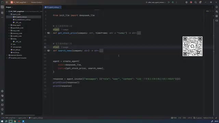The width and height of the screenshot is (219, 123).
Task: Open editor tab options menu
Action: point(212,7)
